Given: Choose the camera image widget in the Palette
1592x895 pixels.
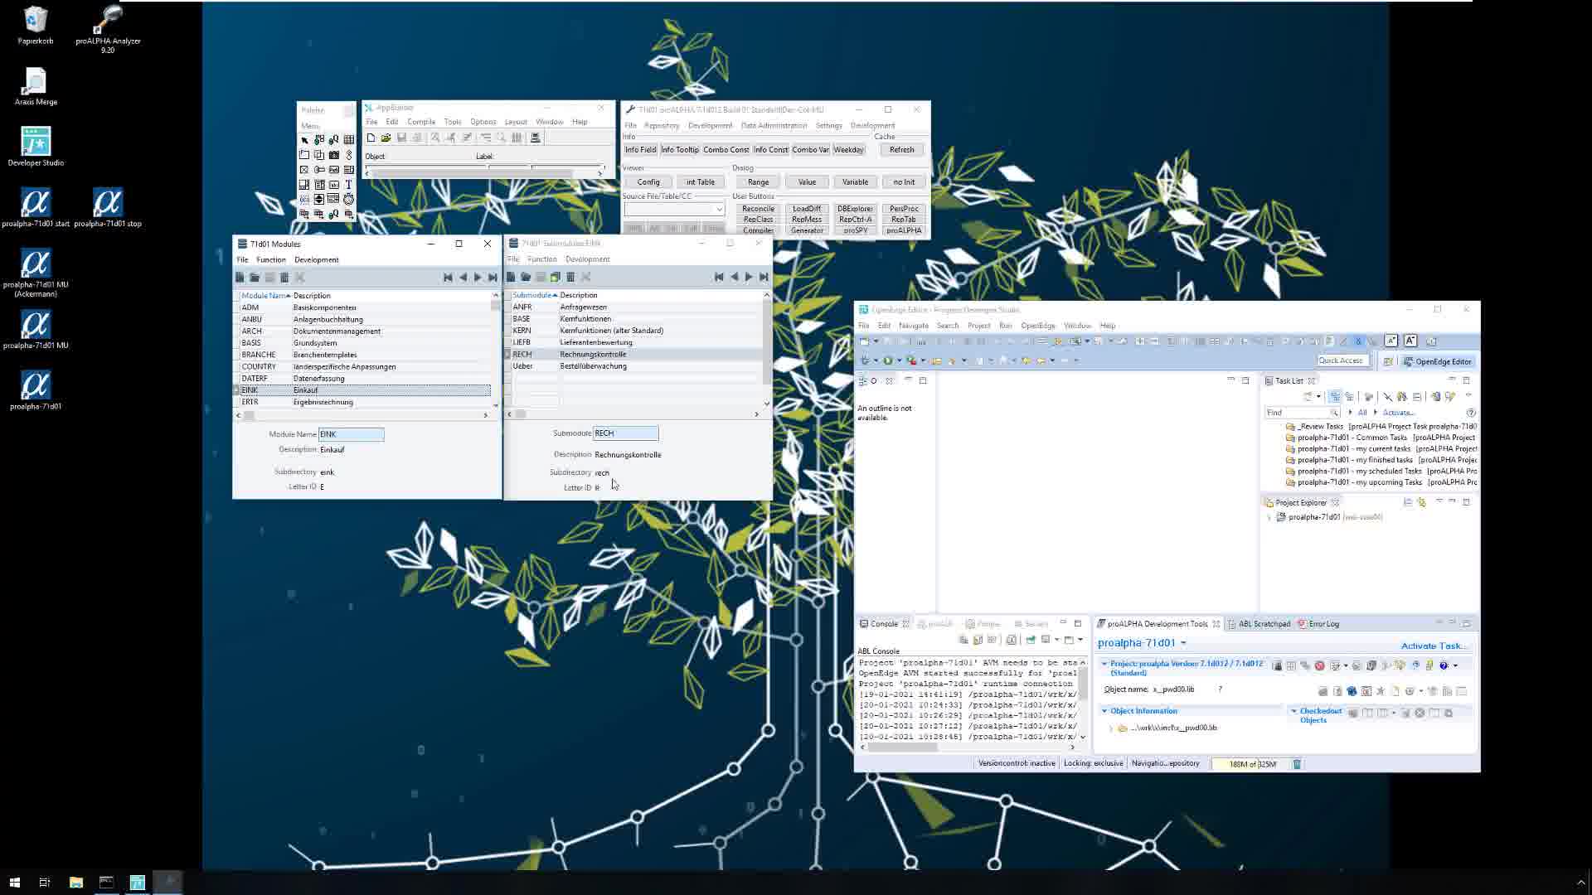Looking at the screenshot, I should (x=333, y=155).
